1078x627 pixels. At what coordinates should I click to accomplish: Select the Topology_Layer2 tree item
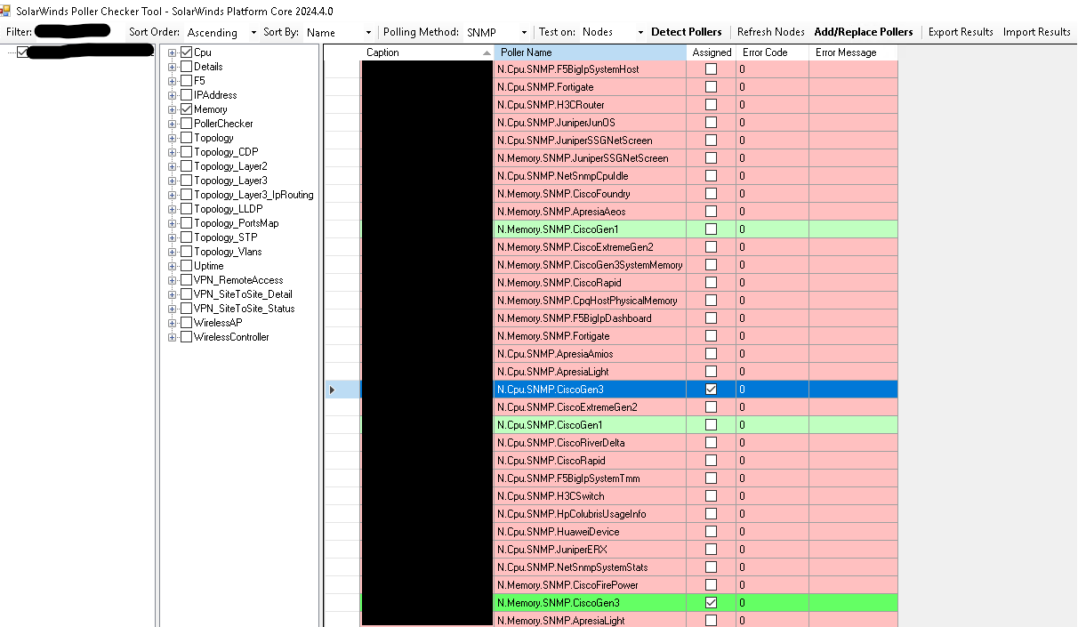[230, 166]
